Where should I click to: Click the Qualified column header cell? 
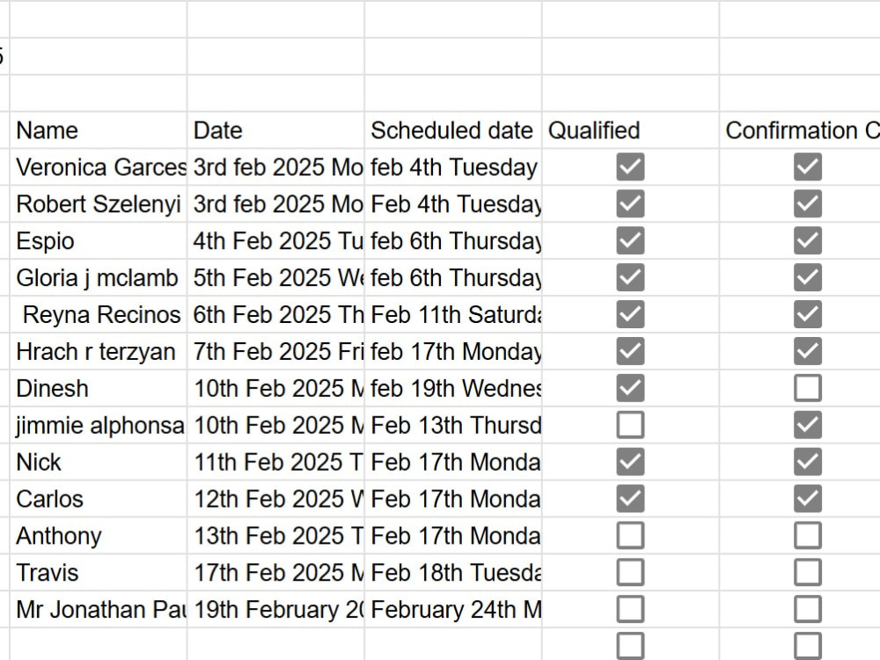pos(630,130)
